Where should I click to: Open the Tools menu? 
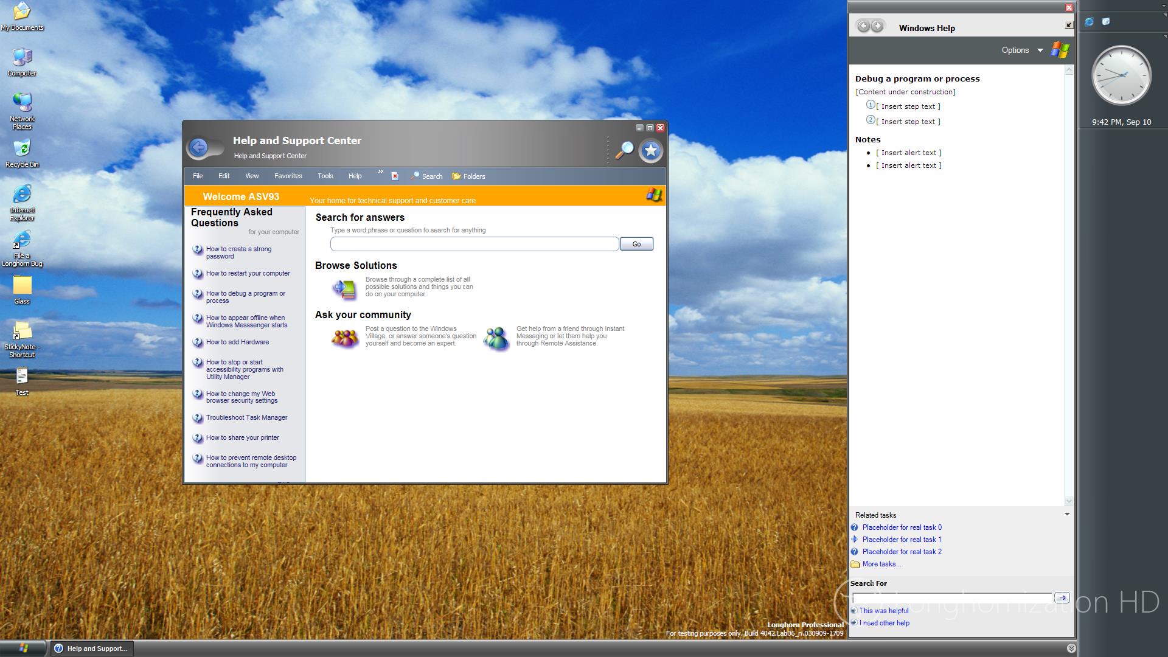[325, 176]
